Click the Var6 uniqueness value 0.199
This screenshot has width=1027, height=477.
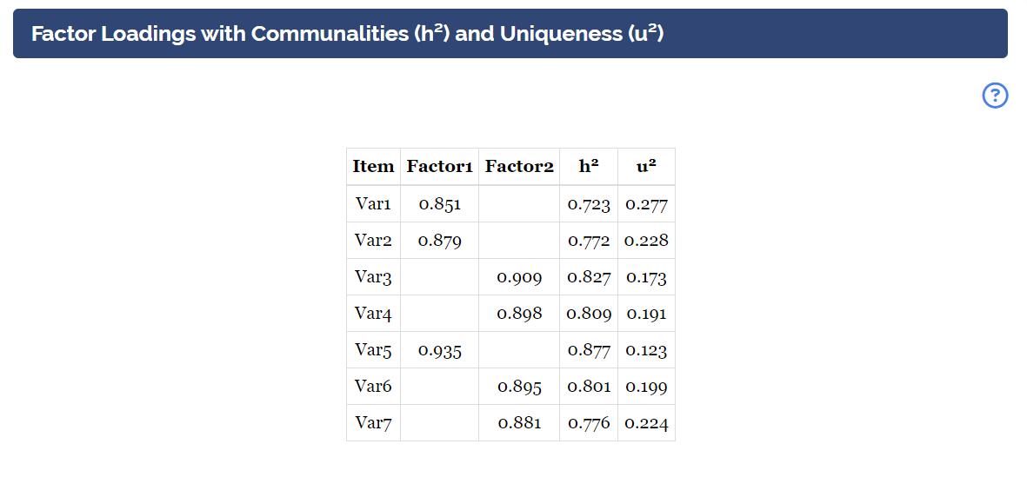[x=646, y=388]
